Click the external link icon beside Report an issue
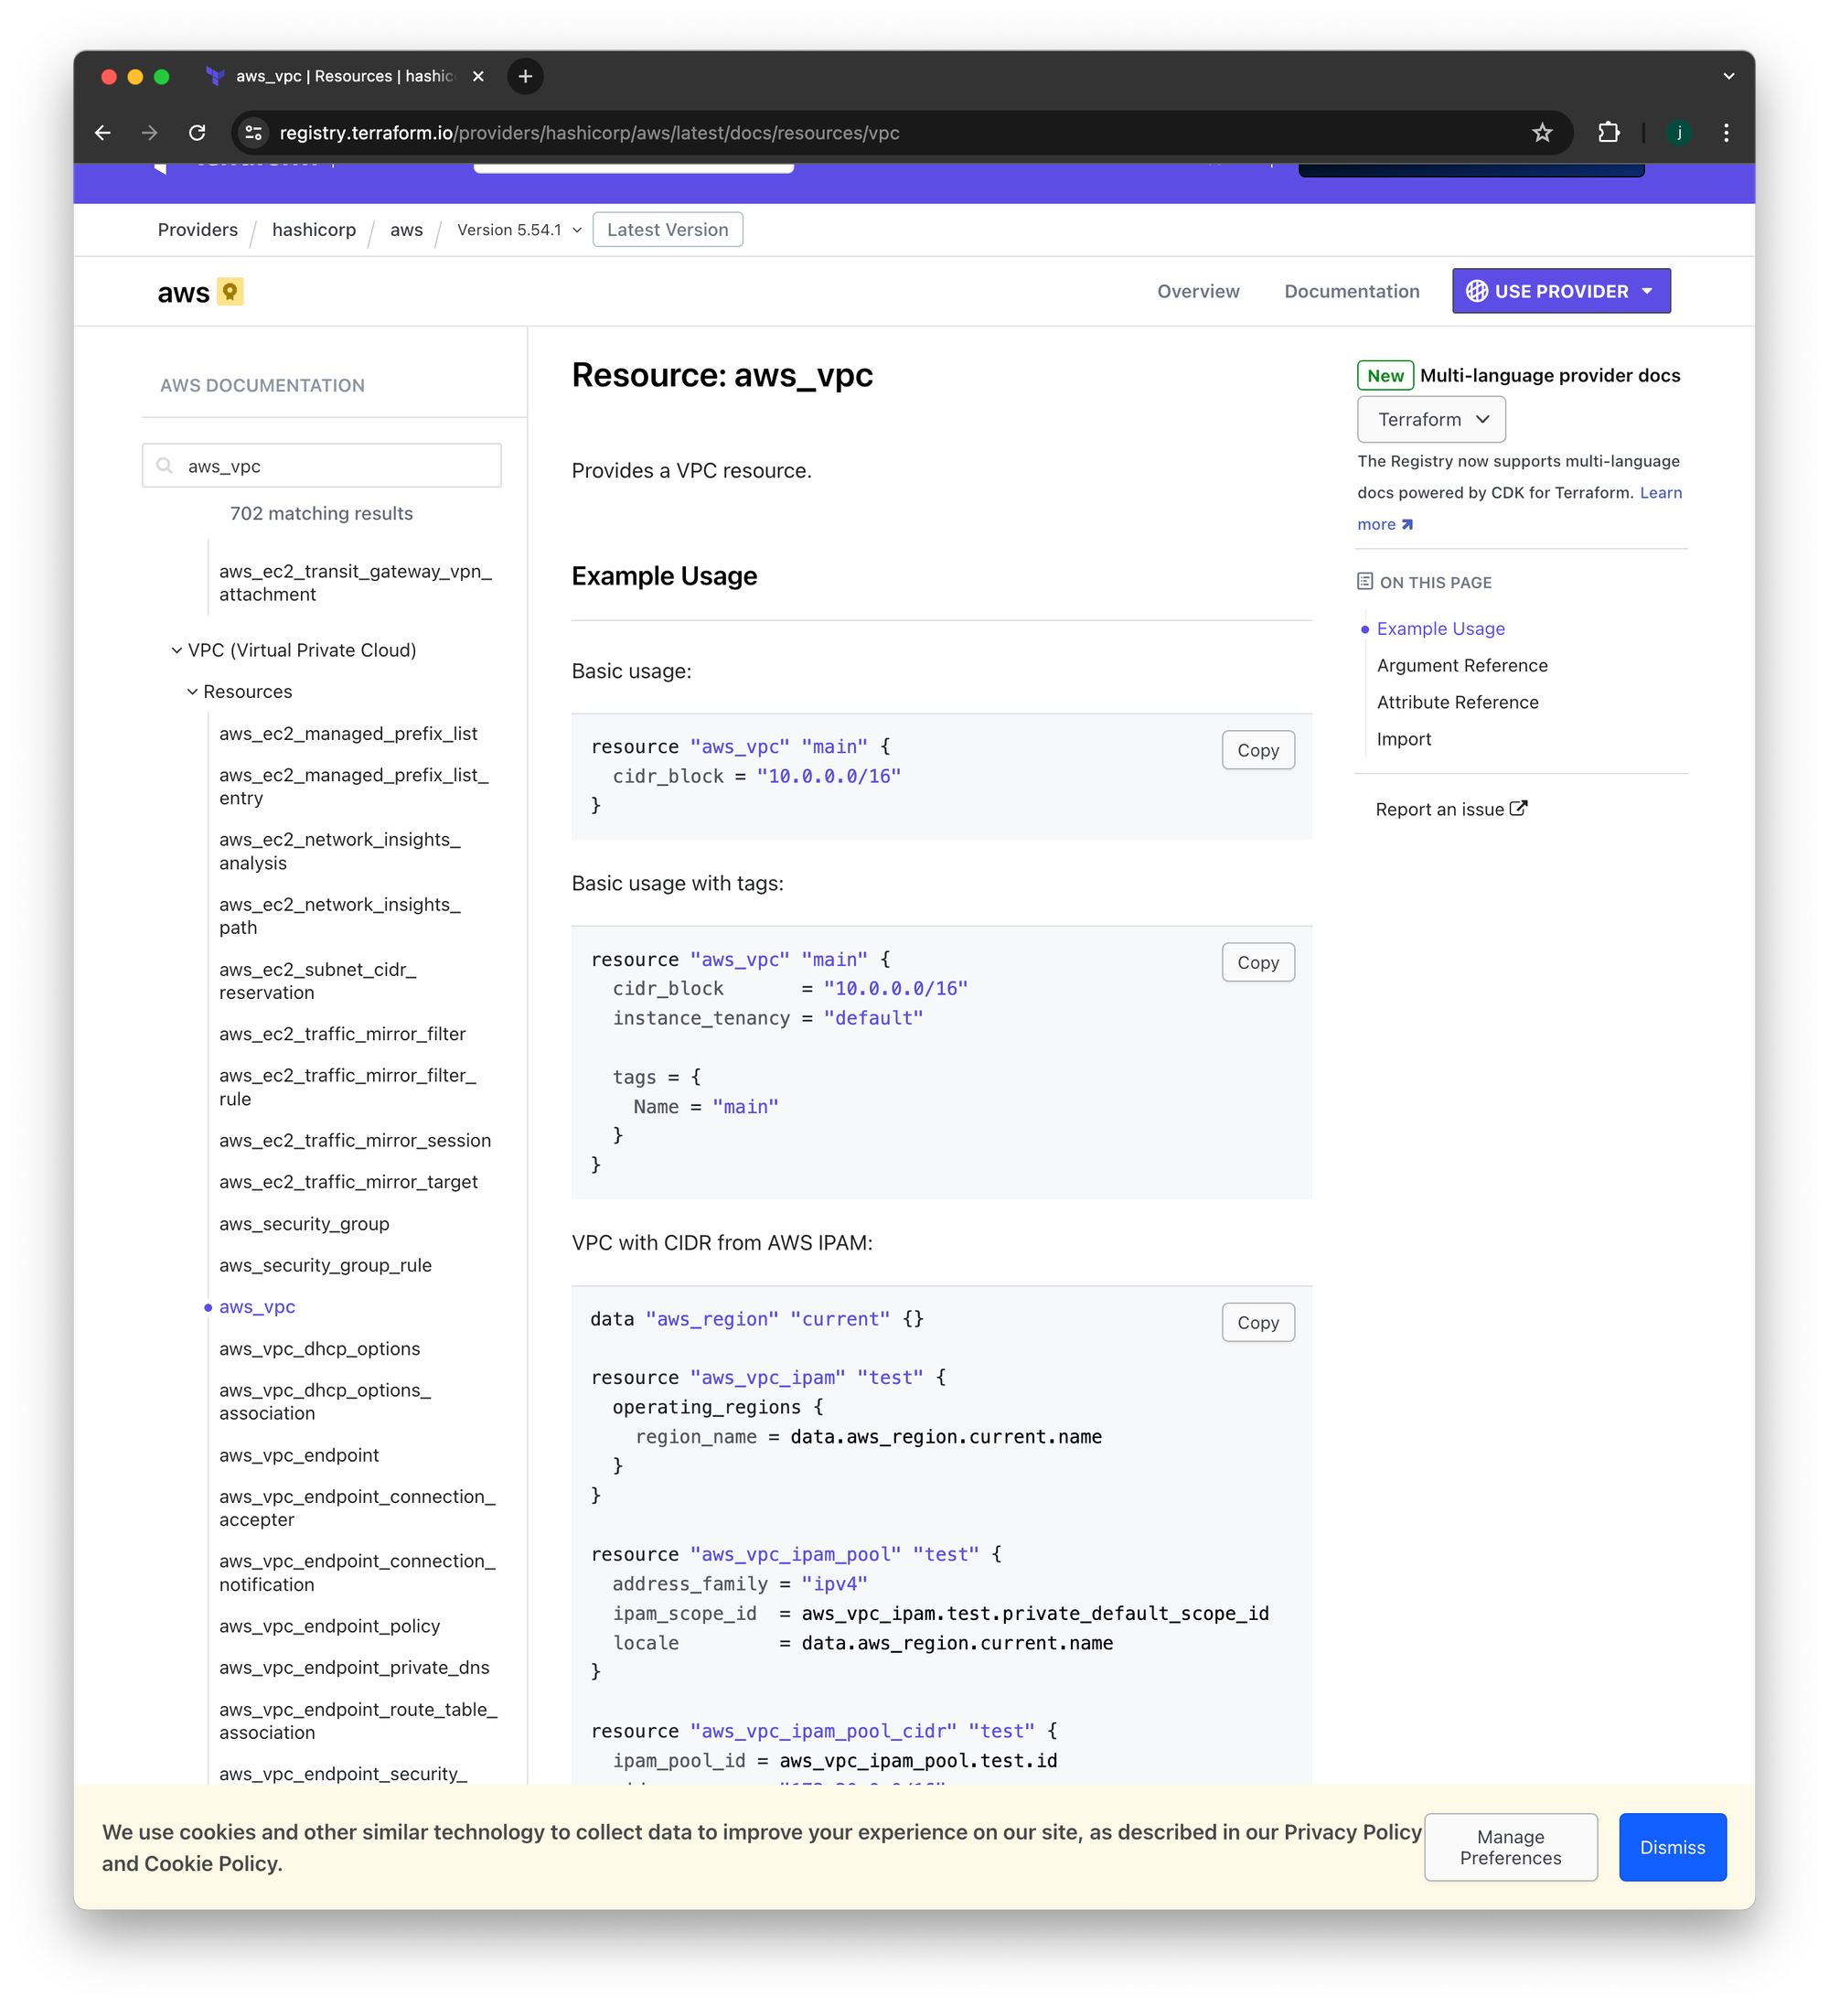 point(1519,809)
